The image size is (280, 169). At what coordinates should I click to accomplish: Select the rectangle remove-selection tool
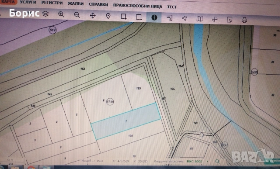[x=139, y=17]
